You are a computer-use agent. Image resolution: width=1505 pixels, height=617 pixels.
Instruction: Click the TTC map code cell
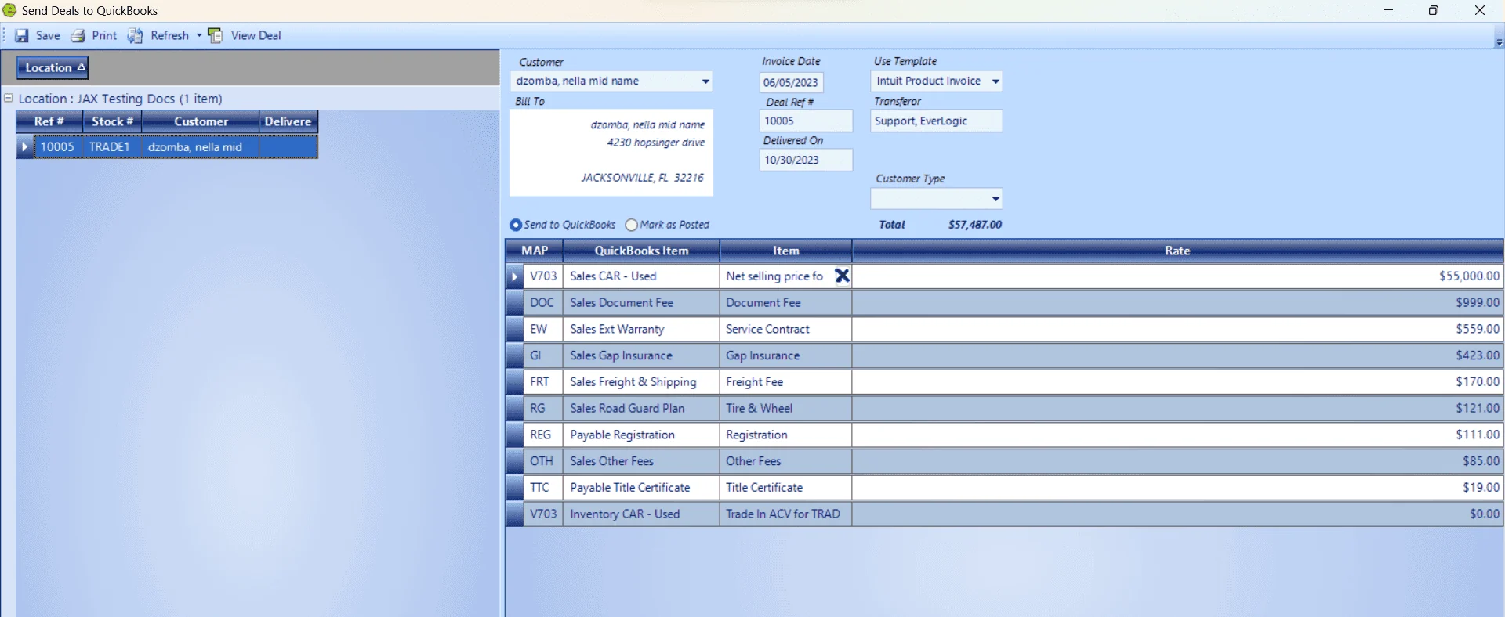(x=543, y=488)
